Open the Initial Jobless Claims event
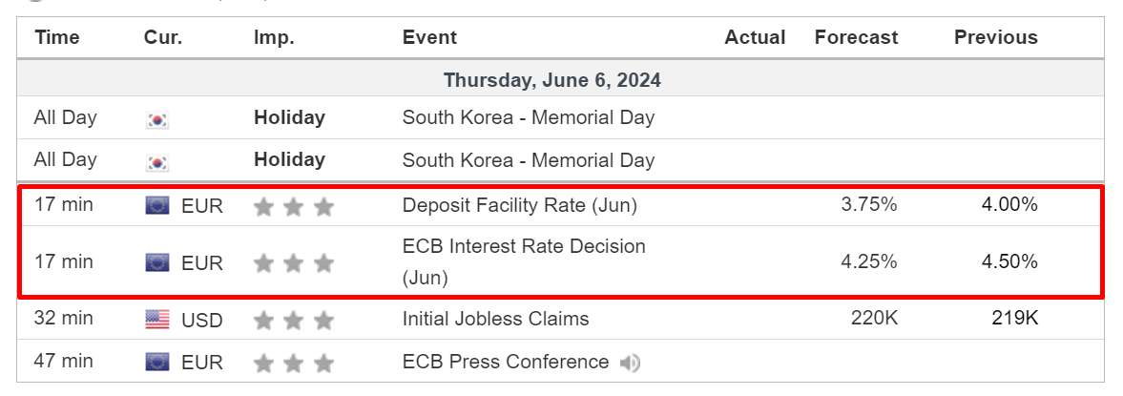1123x396 pixels. click(495, 319)
